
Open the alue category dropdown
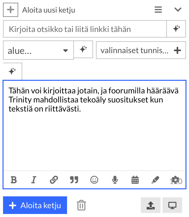pyautogui.click(x=38, y=51)
